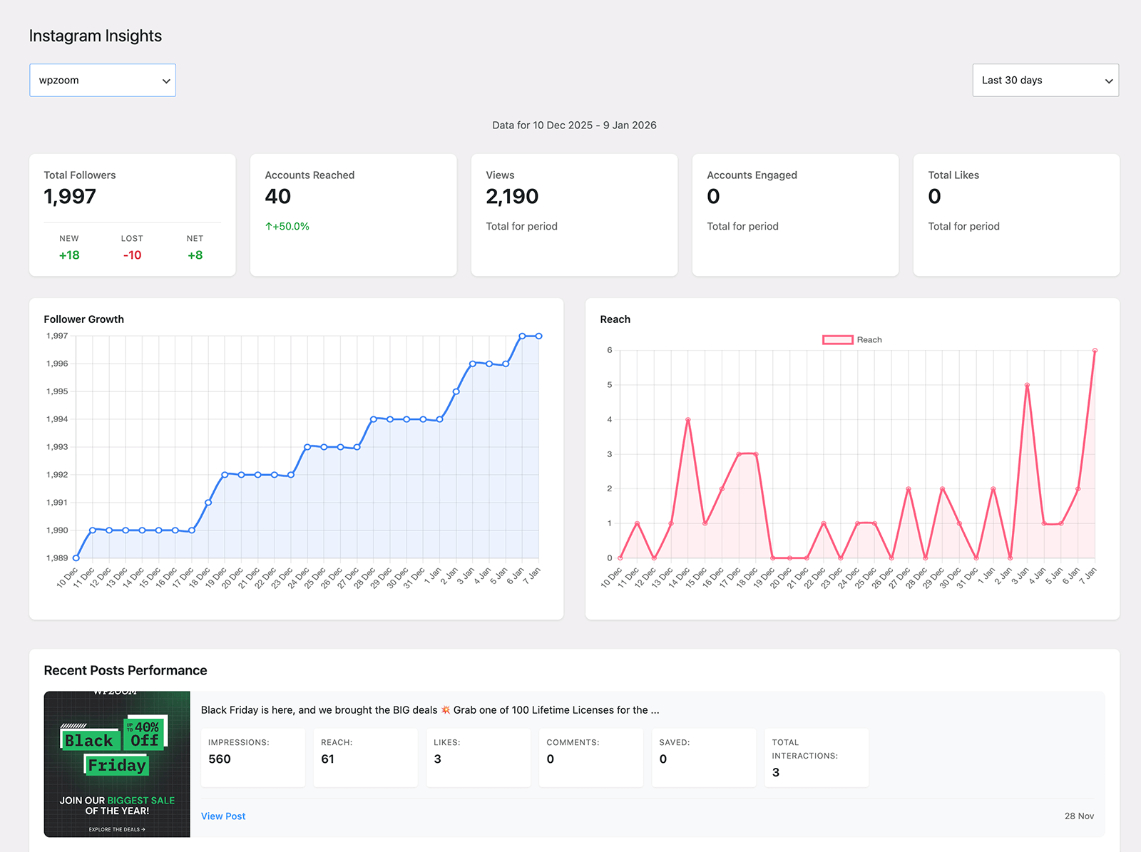Viewport: 1141px width, 852px height.
Task: Click the last data point on Follower Growth
Action: [x=538, y=335]
